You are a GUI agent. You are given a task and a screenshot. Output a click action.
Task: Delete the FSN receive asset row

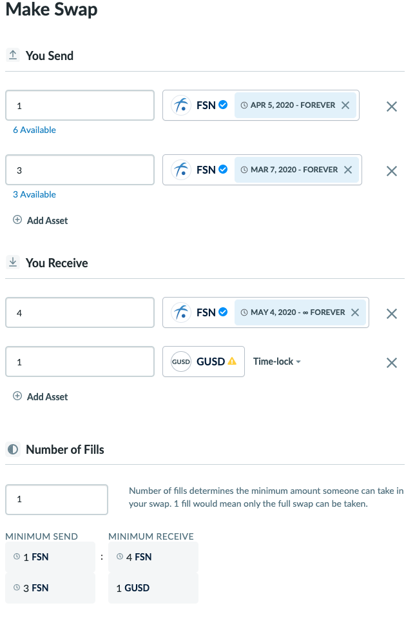[391, 314]
